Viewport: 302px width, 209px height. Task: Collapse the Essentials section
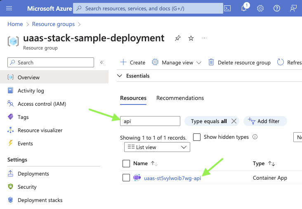coord(120,76)
